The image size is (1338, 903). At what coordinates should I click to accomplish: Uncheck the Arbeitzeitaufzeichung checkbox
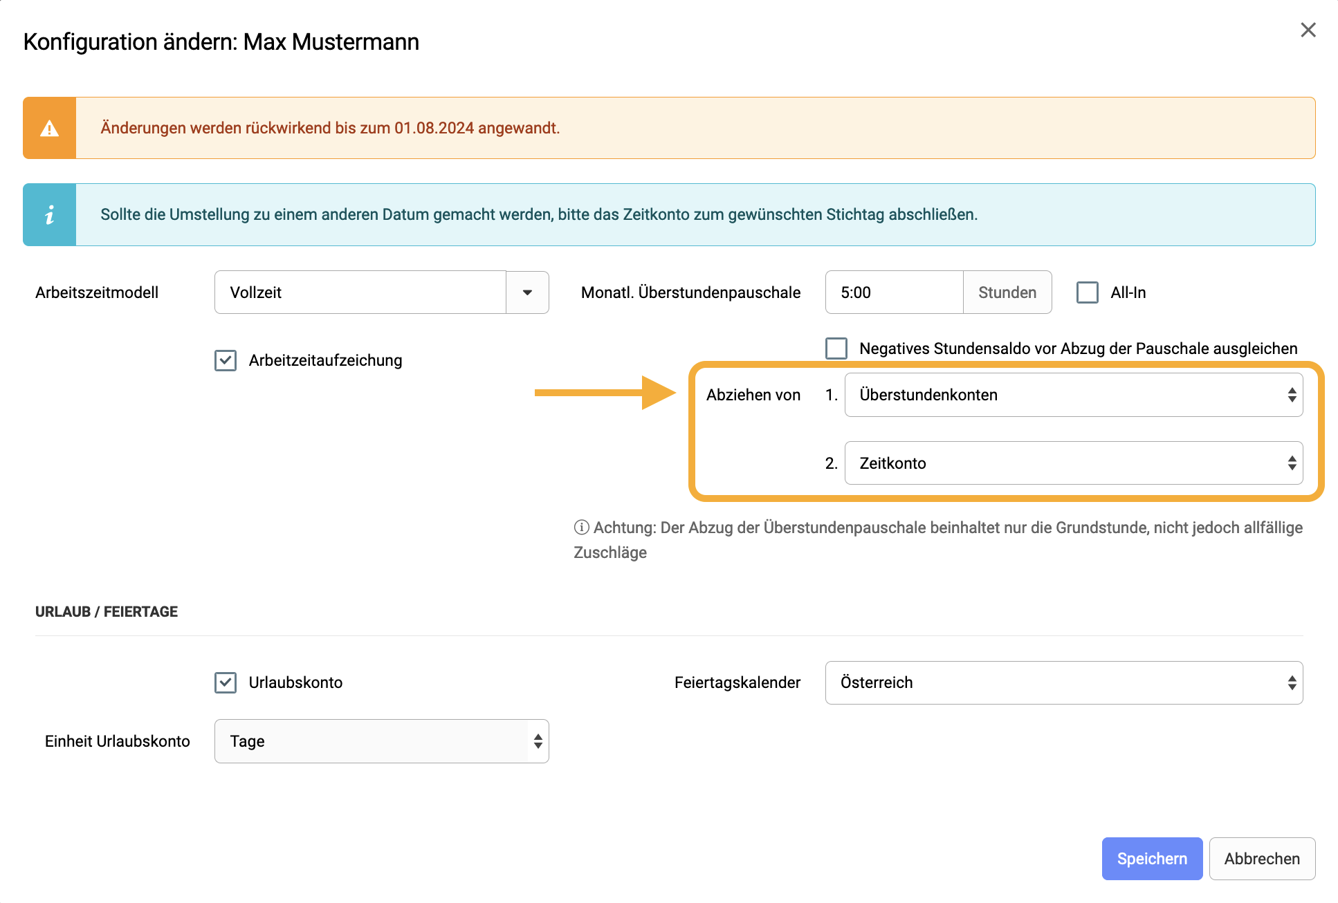(226, 360)
